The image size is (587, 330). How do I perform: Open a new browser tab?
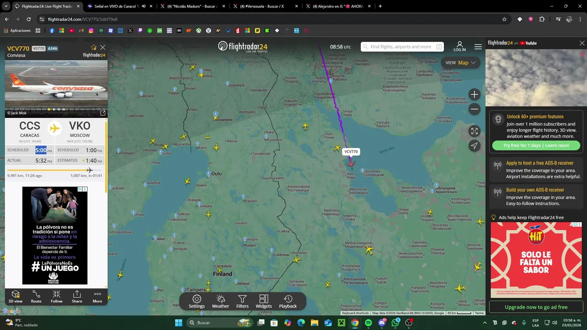pos(380,6)
